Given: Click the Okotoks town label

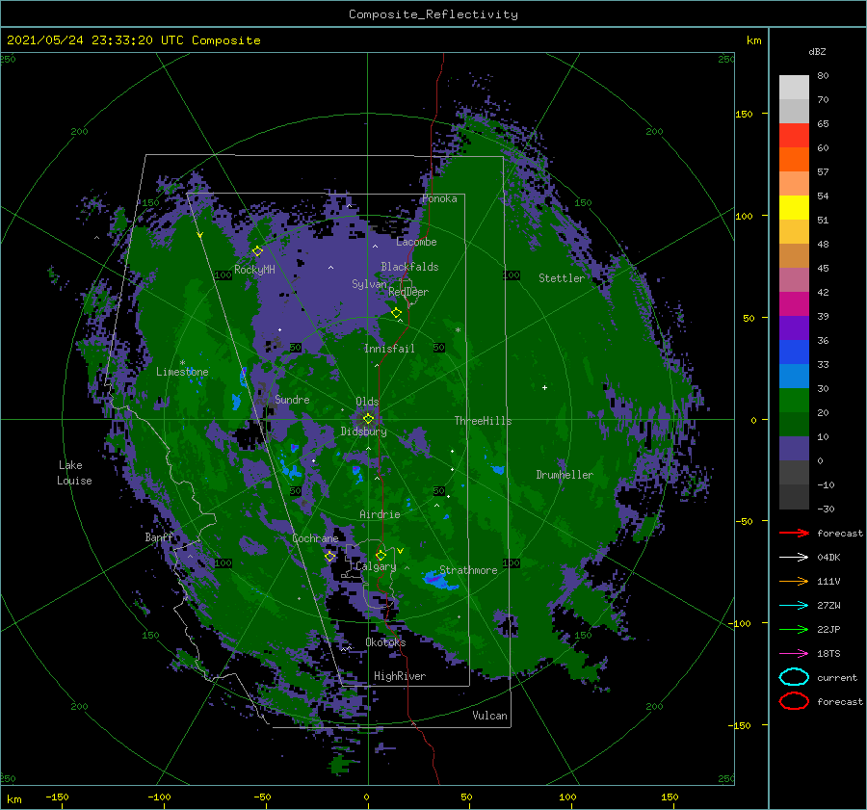Looking at the screenshot, I should [x=385, y=642].
